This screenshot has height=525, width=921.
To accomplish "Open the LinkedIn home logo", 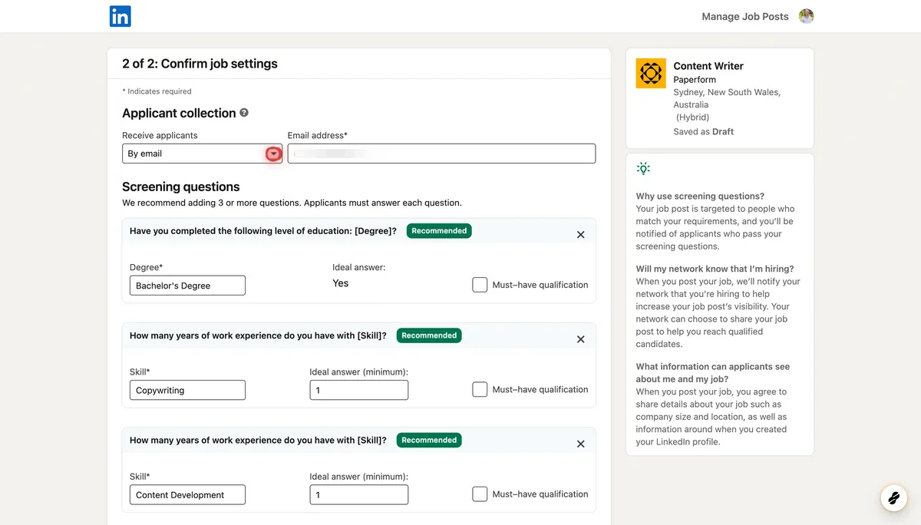I will tap(120, 16).
